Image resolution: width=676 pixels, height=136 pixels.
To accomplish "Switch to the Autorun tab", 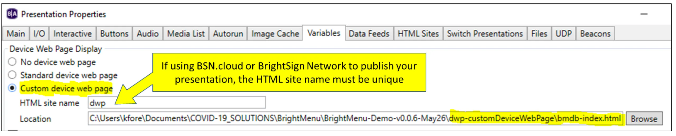I will pos(228,34).
